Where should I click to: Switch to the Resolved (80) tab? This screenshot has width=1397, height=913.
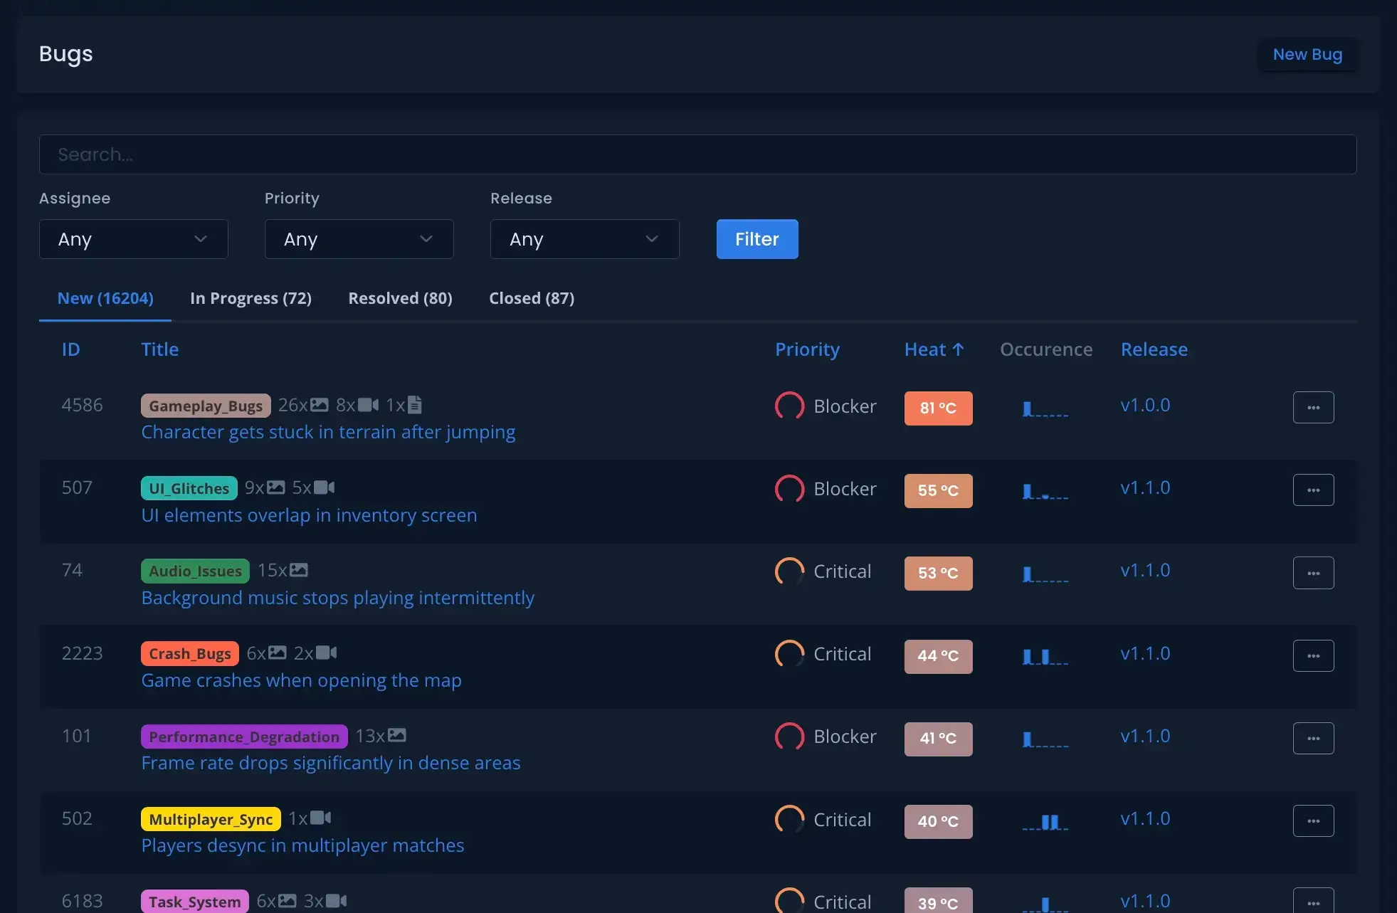point(400,298)
